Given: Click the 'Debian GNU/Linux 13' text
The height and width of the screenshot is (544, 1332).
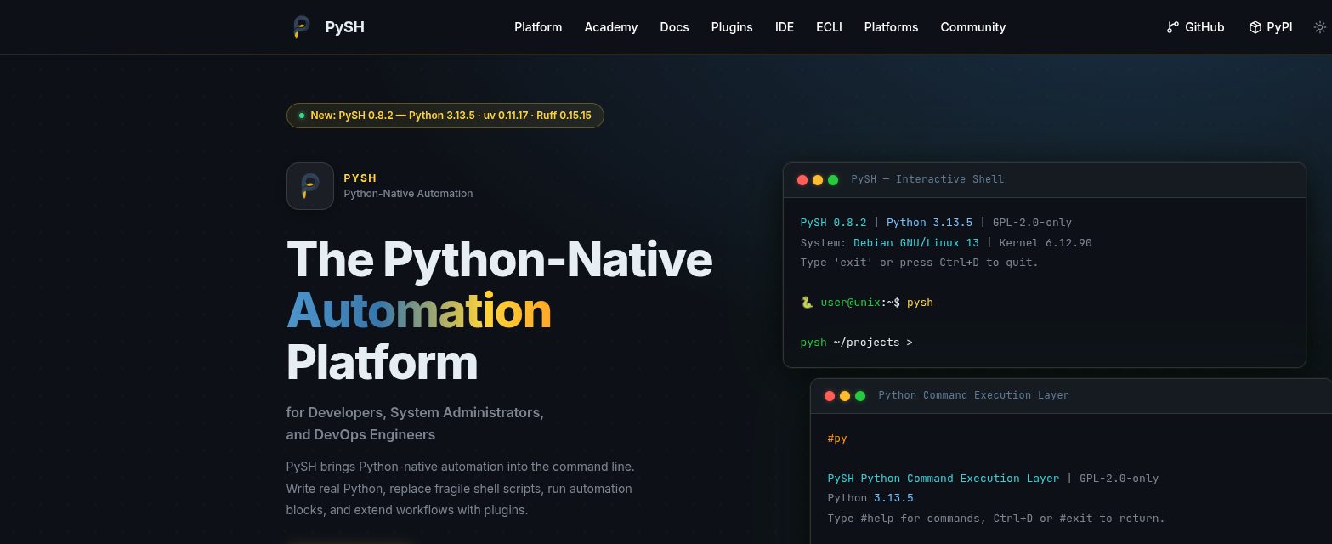Looking at the screenshot, I should 916,243.
